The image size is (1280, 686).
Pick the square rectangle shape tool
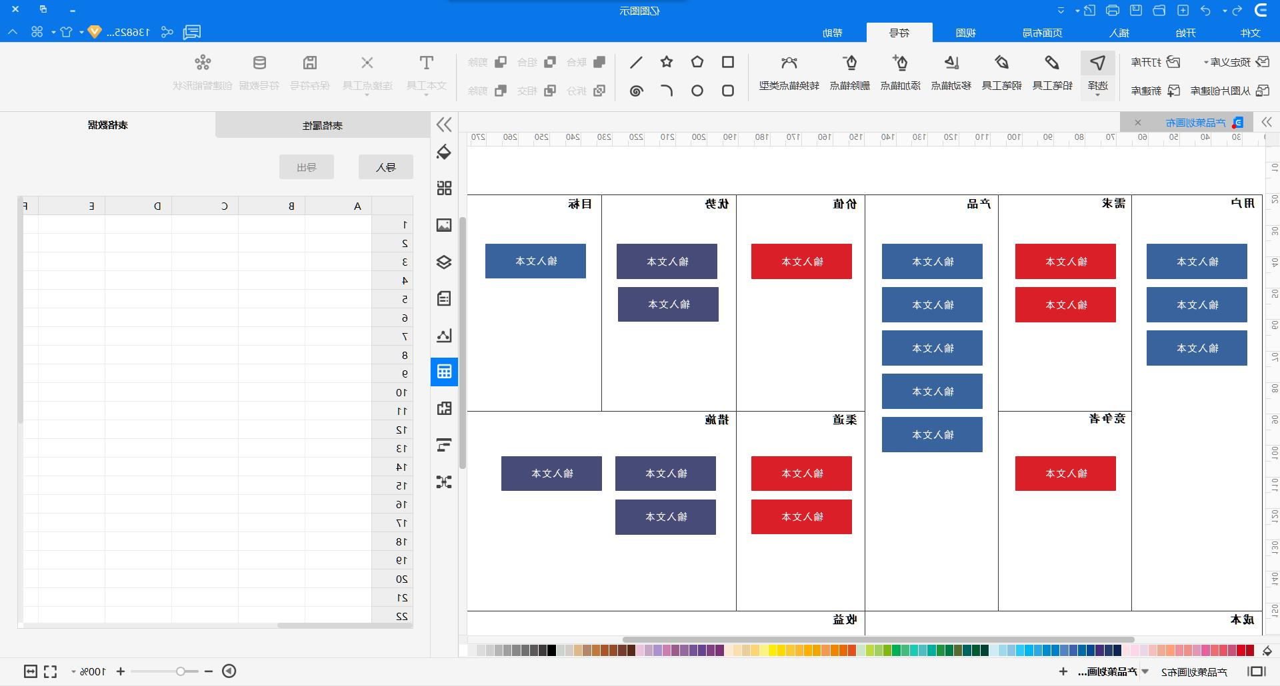pyautogui.click(x=728, y=62)
